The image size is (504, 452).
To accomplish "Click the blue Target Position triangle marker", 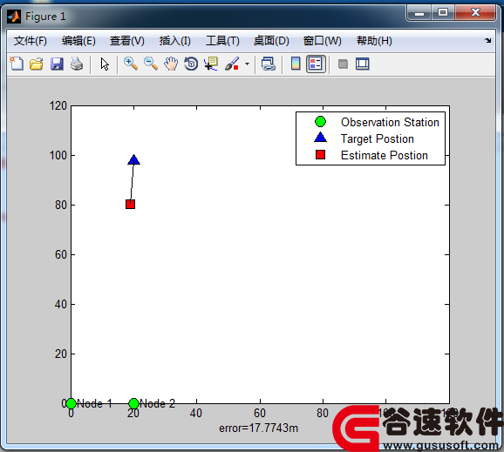I will (133, 159).
